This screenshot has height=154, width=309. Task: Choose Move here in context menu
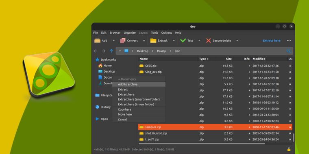pos(139,114)
